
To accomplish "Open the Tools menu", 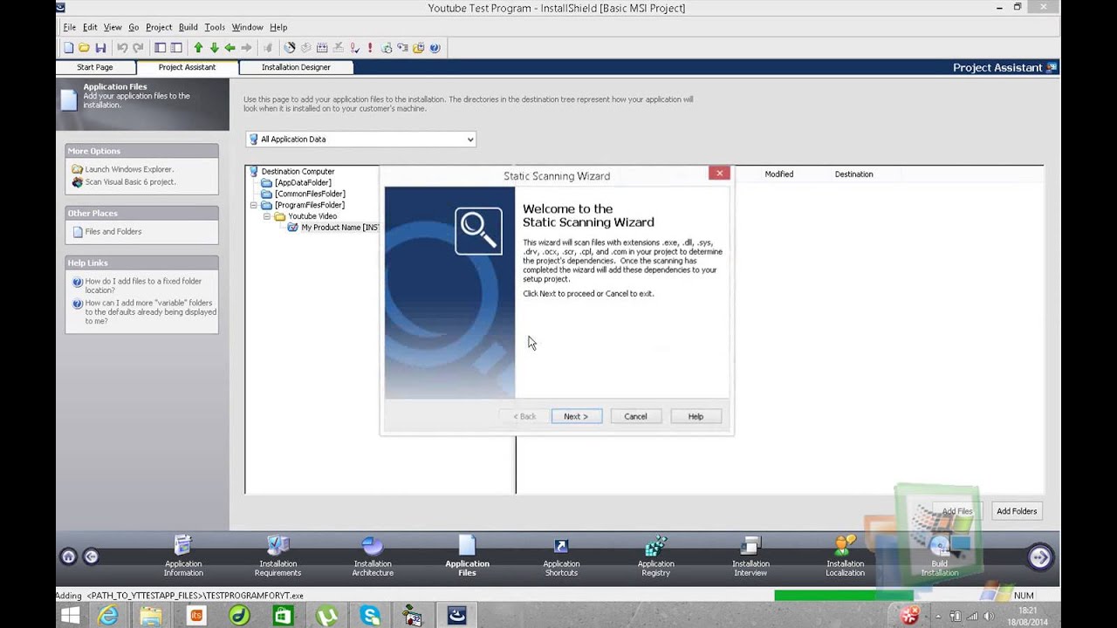I will point(215,27).
